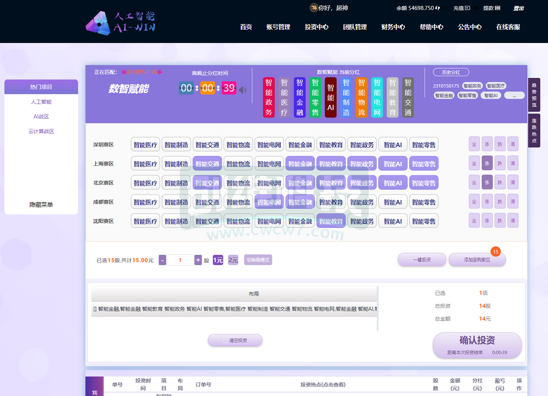Screen dimensions: 548x396
Task: Click 清 to clear 成都赛区 row
Action: 513,201
